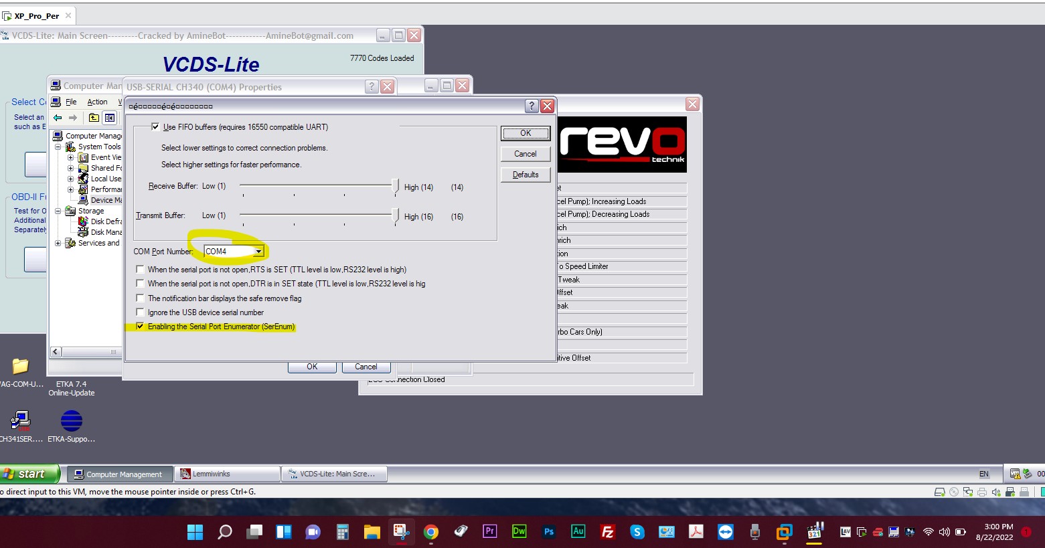Image resolution: width=1045 pixels, height=548 pixels.
Task: Open Action menu in Computer Management
Action: [97, 102]
